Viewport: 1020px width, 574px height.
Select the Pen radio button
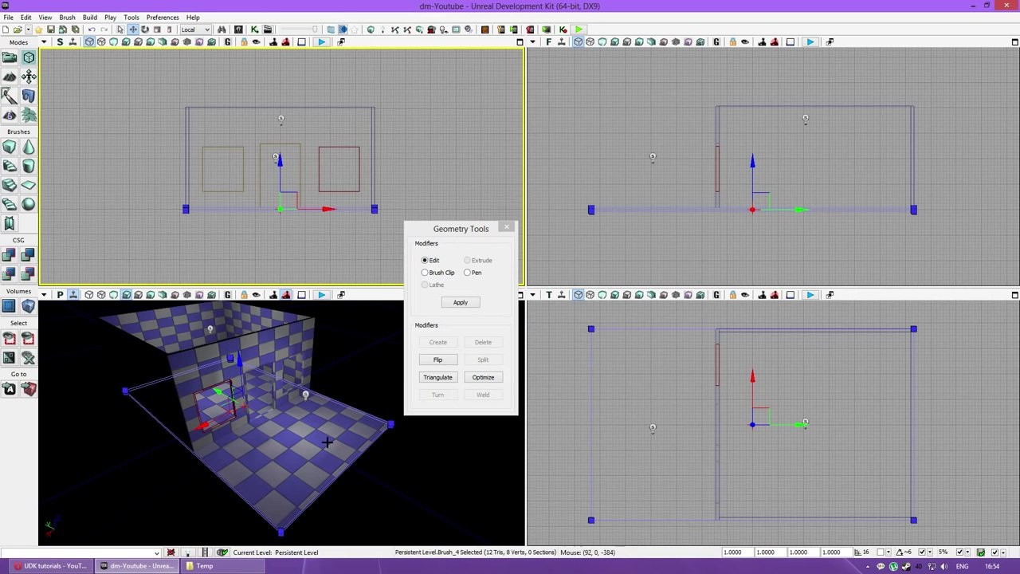click(473, 273)
